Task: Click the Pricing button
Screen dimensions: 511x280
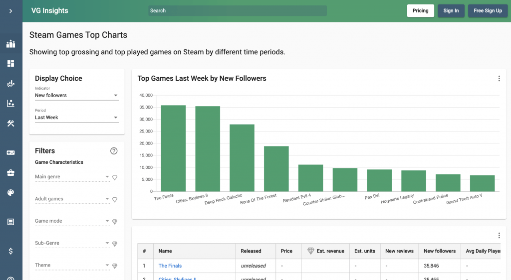Action: (x=420, y=11)
